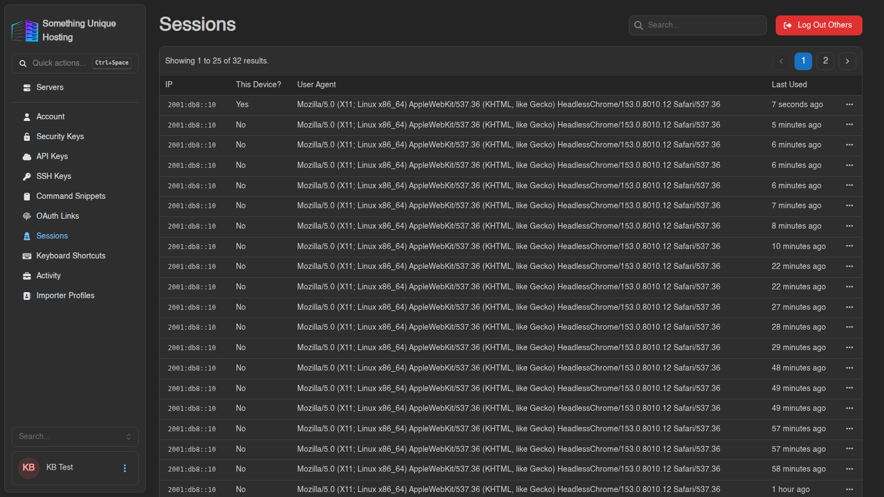Go to previous results page arrow
Viewport: 884px width, 497px height.
[781, 61]
